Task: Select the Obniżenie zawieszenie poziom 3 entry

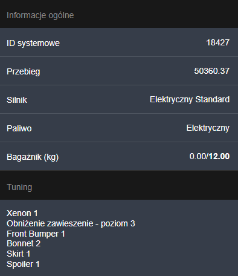Action: pos(71,223)
